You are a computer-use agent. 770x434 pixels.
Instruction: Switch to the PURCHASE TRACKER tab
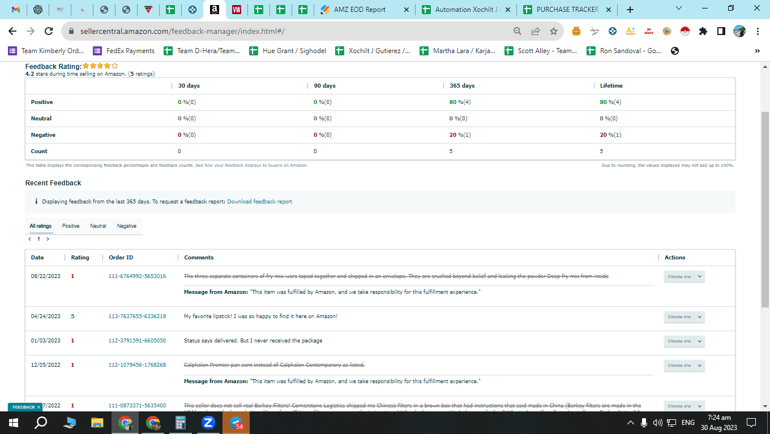click(568, 10)
